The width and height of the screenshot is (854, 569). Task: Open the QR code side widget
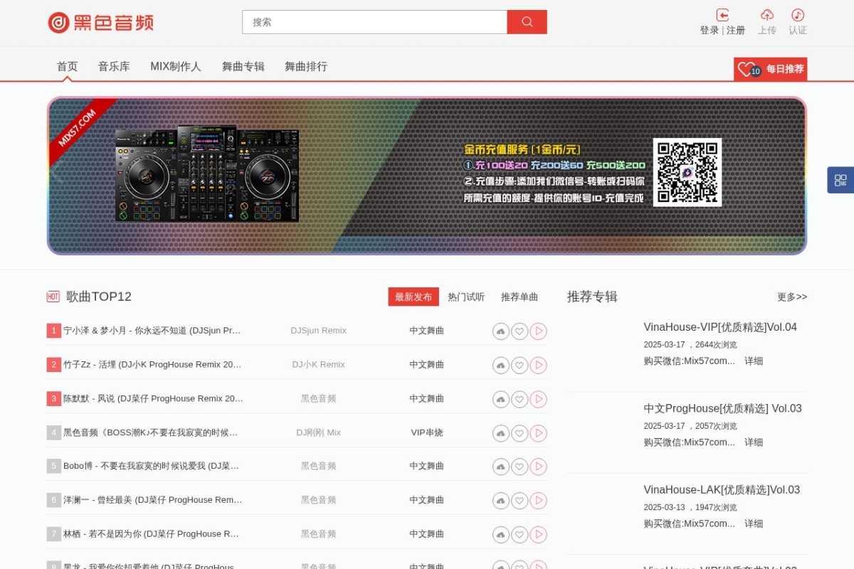coord(840,180)
